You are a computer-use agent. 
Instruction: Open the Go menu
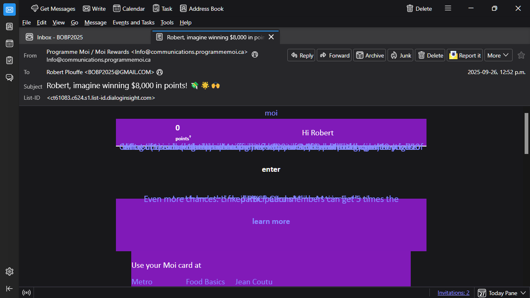(x=75, y=22)
